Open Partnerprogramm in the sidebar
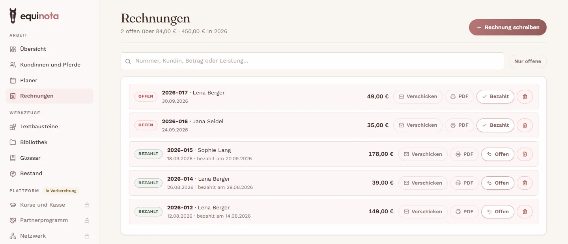568x244 pixels. pyautogui.click(x=49, y=220)
